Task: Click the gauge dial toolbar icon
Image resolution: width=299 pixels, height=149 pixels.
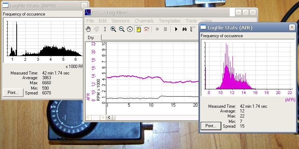Action: pyautogui.click(x=130, y=29)
